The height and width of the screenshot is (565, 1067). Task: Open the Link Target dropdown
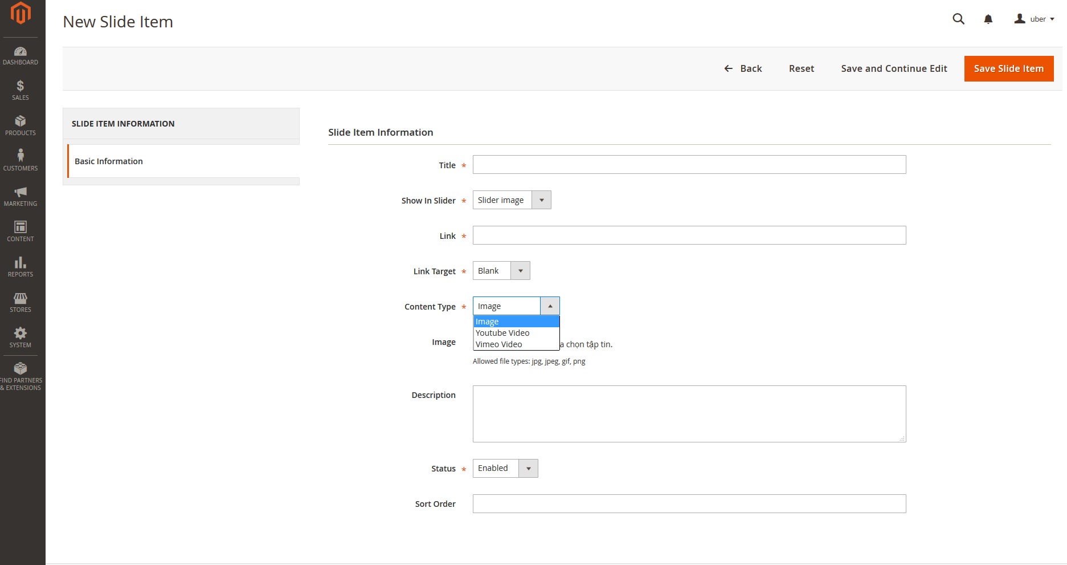(501, 271)
